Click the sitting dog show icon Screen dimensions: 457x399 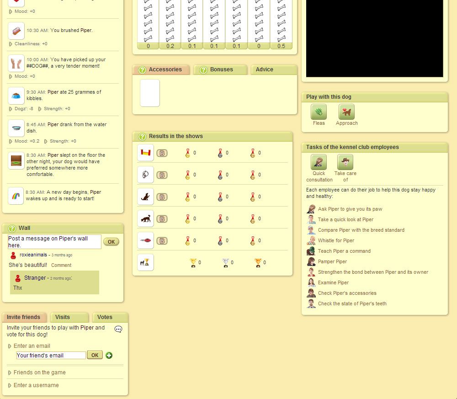pos(145,197)
